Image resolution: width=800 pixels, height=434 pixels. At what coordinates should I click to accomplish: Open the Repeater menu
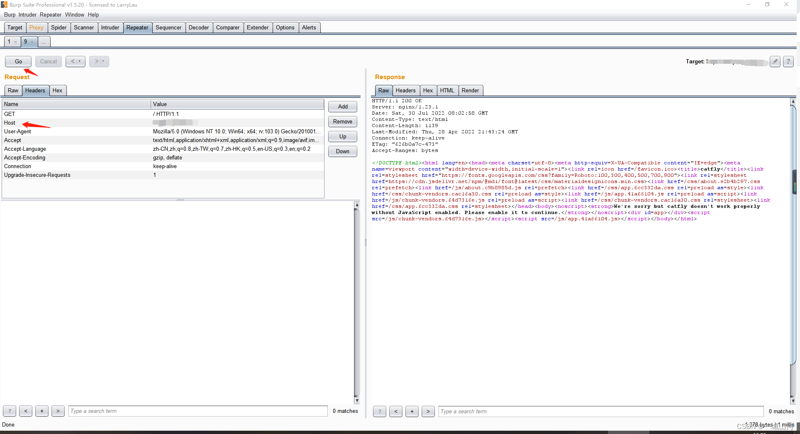point(51,14)
